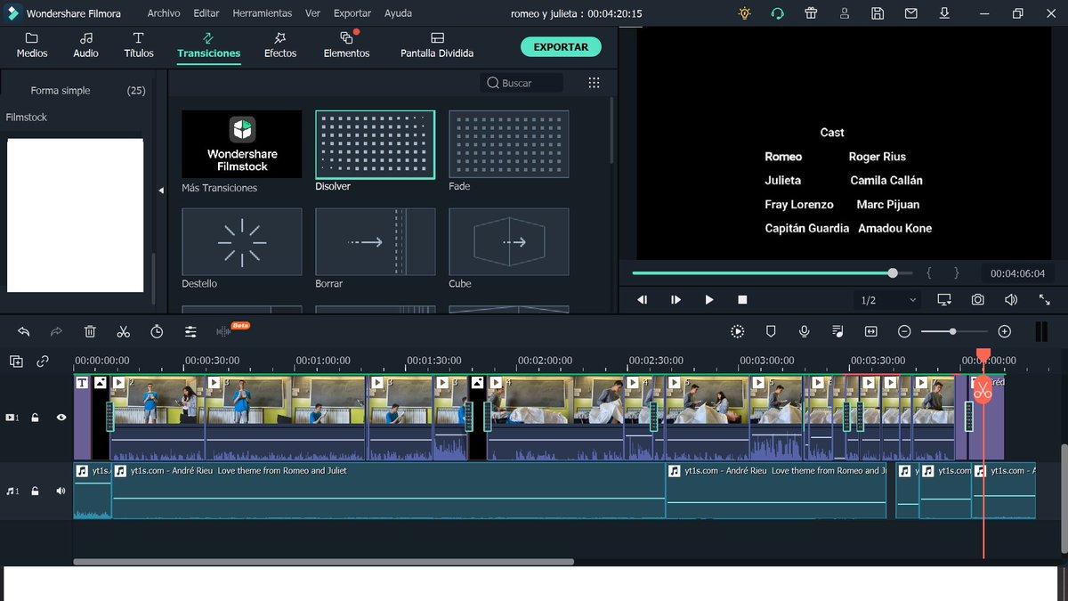Select the Disolver transition
Image resolution: width=1068 pixels, height=601 pixels.
(x=376, y=144)
